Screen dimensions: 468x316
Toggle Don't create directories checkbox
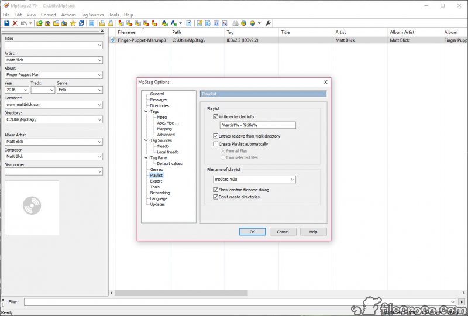215,197
